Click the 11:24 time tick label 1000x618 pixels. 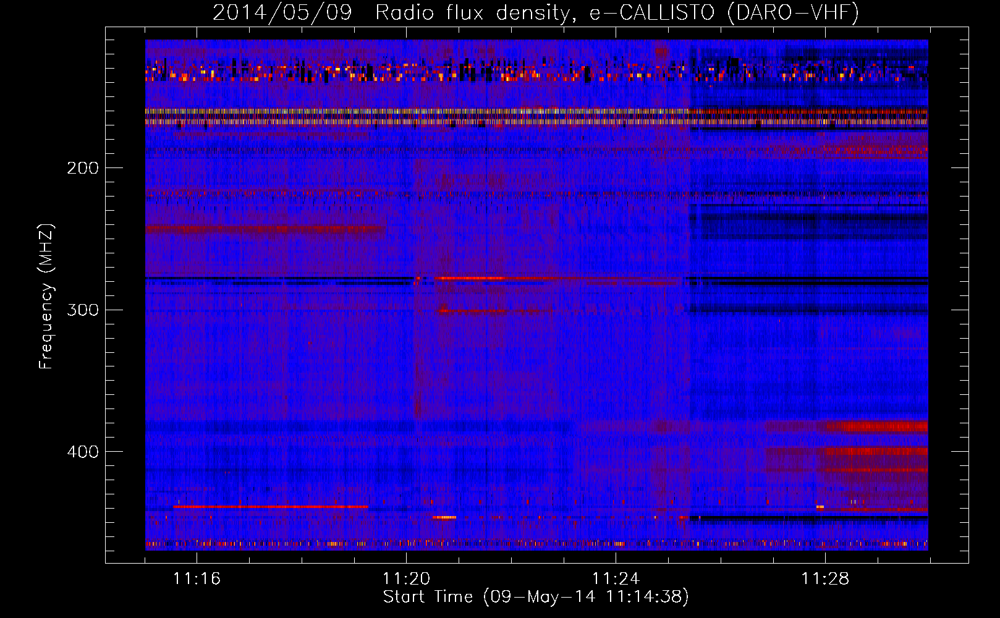(616, 579)
